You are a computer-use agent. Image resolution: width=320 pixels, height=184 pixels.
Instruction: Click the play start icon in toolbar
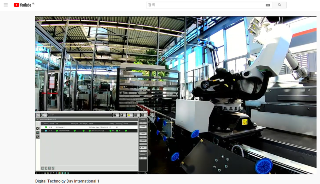tap(122, 115)
